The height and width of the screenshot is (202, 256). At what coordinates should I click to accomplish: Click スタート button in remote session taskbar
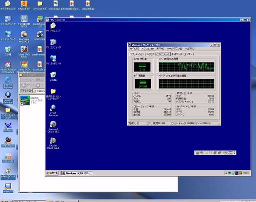click(52, 173)
